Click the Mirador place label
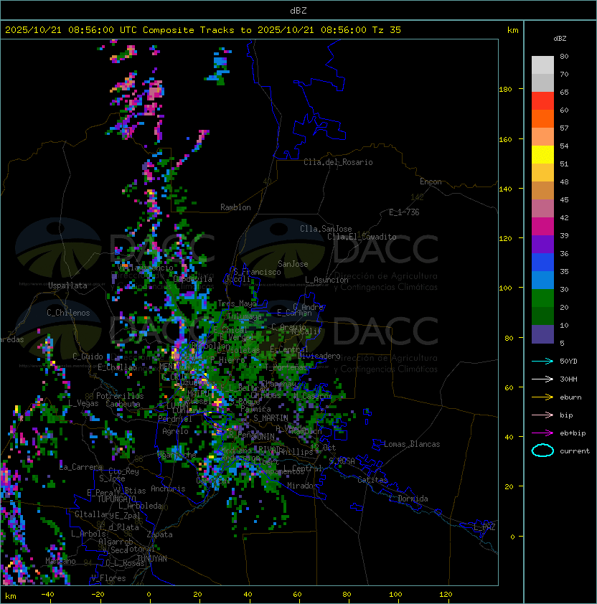Viewport: 597px width, 604px height. point(303,486)
